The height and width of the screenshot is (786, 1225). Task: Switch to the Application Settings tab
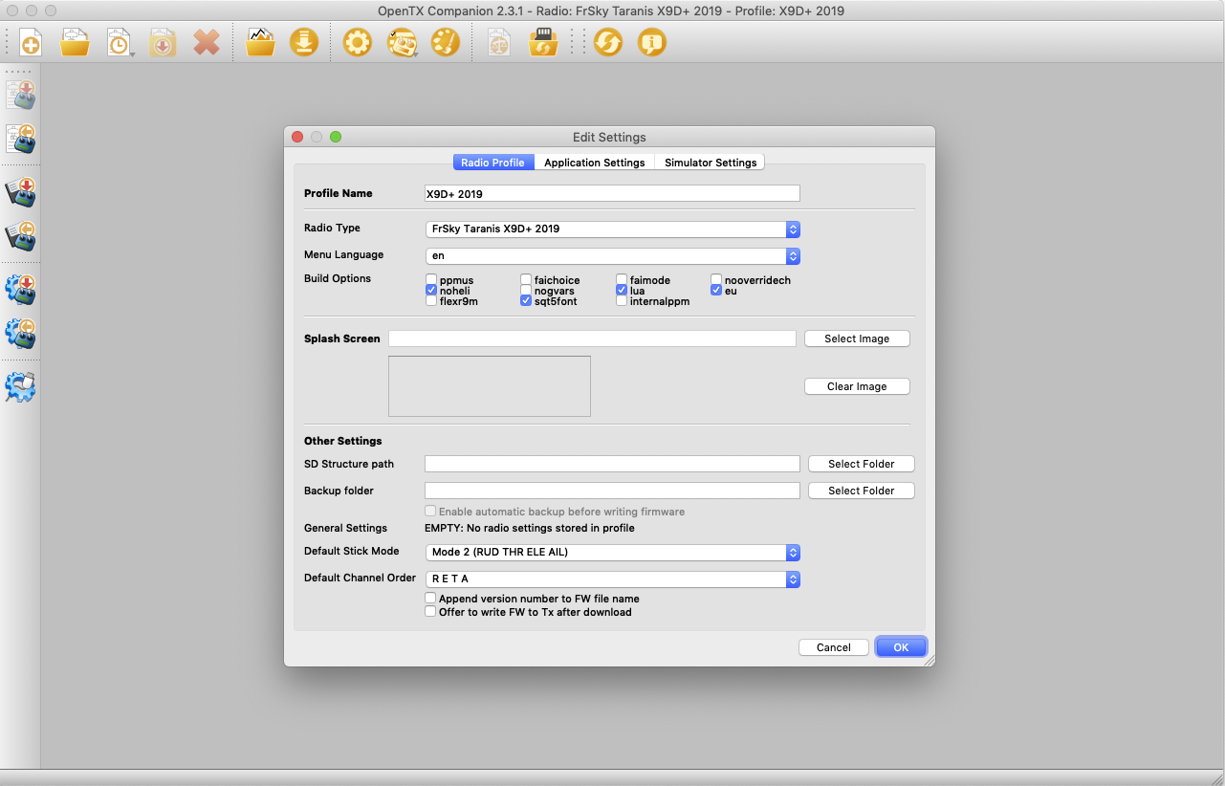point(595,163)
